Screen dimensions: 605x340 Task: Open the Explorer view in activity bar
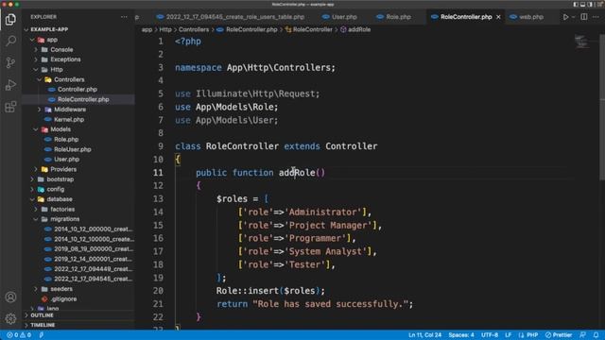10,19
